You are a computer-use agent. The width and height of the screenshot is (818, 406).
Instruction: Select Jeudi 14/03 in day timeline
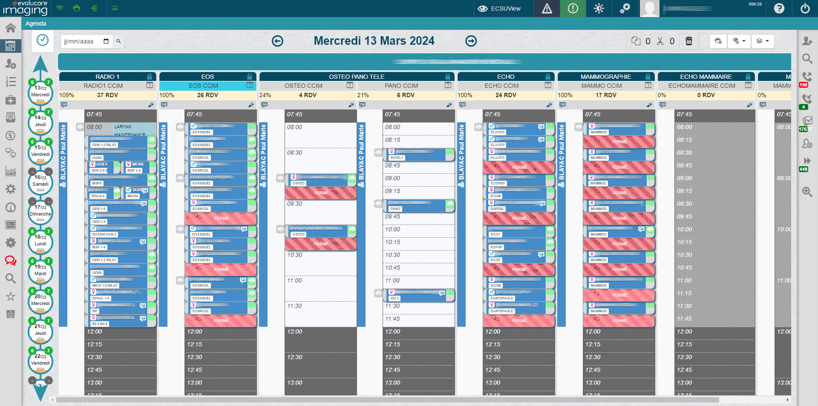[40, 122]
